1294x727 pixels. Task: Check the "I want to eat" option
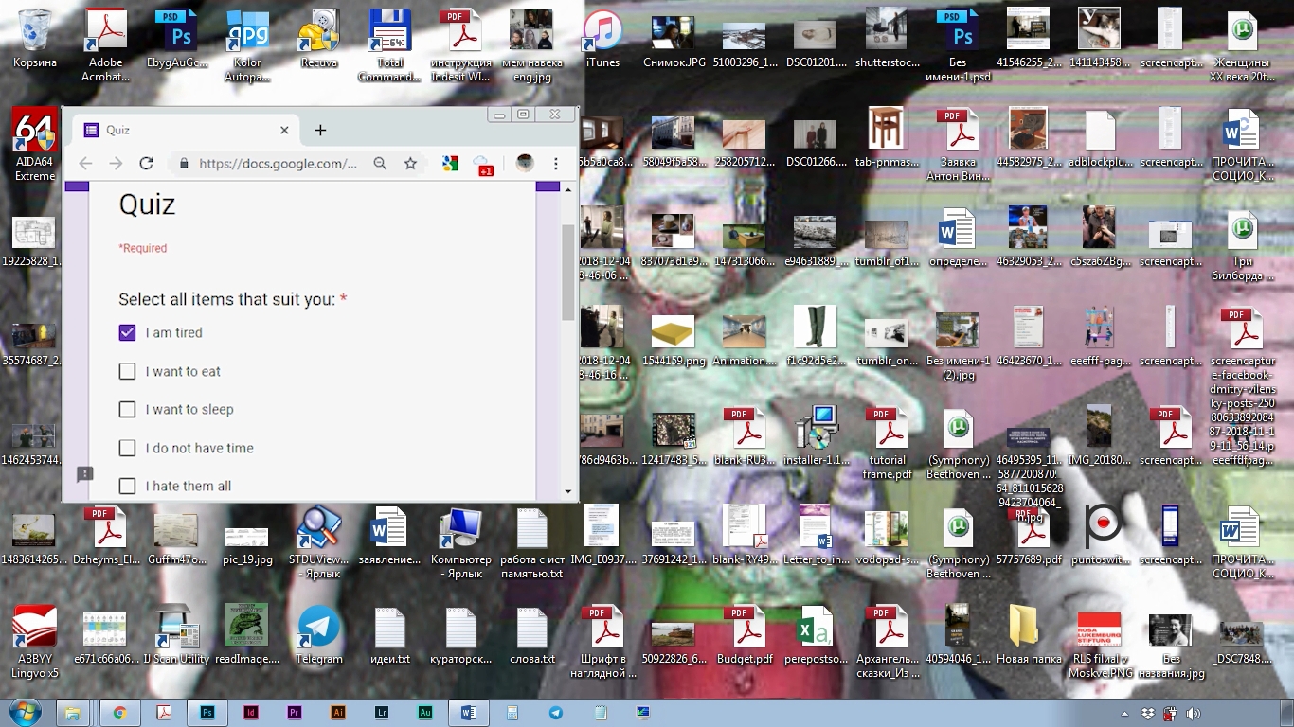click(127, 372)
